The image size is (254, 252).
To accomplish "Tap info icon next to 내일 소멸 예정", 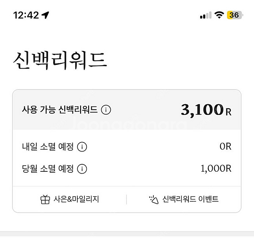I will (82, 147).
